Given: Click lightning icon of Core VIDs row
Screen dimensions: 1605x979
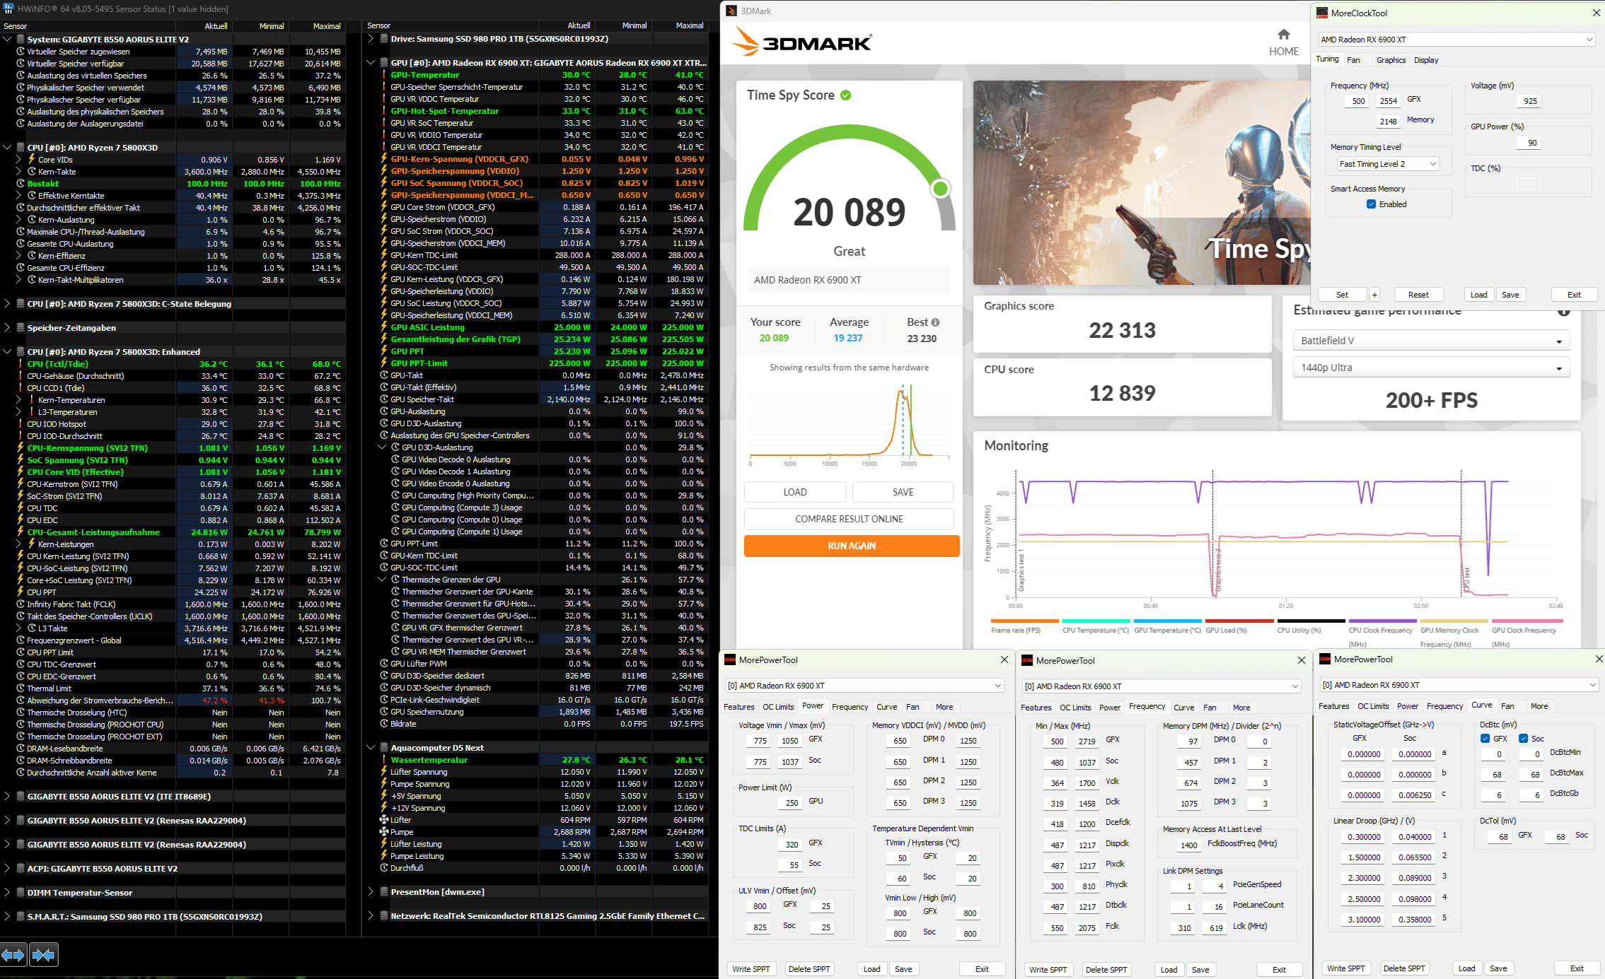Looking at the screenshot, I should pyautogui.click(x=32, y=160).
